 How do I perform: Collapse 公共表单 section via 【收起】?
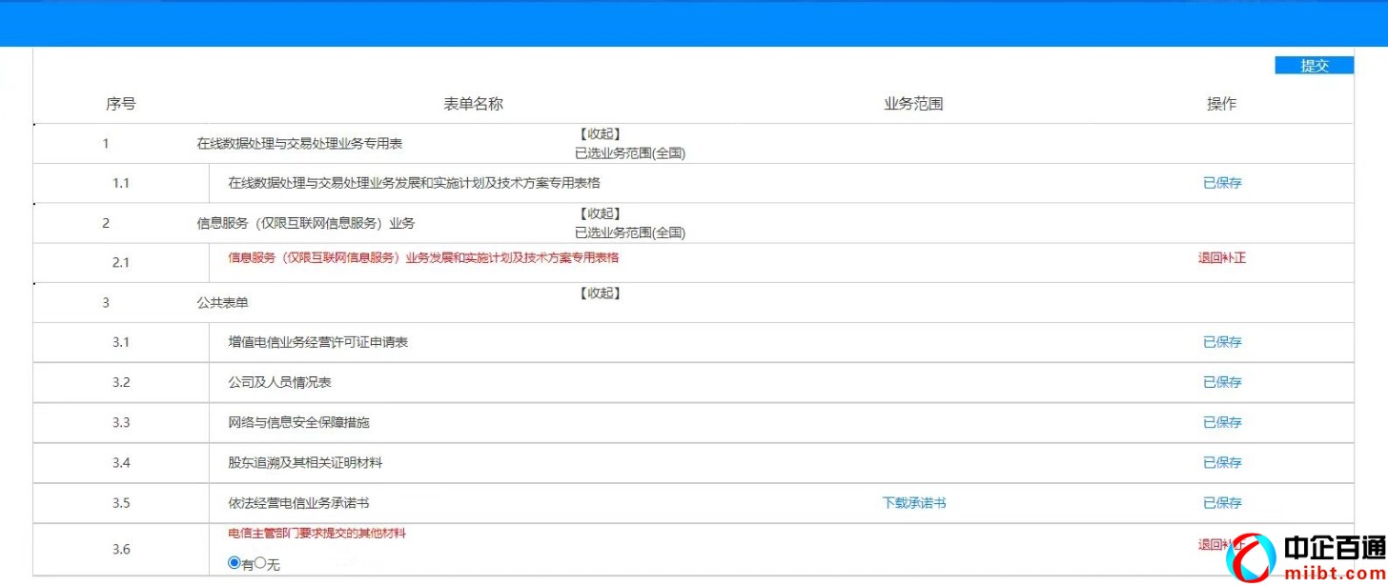click(x=600, y=293)
